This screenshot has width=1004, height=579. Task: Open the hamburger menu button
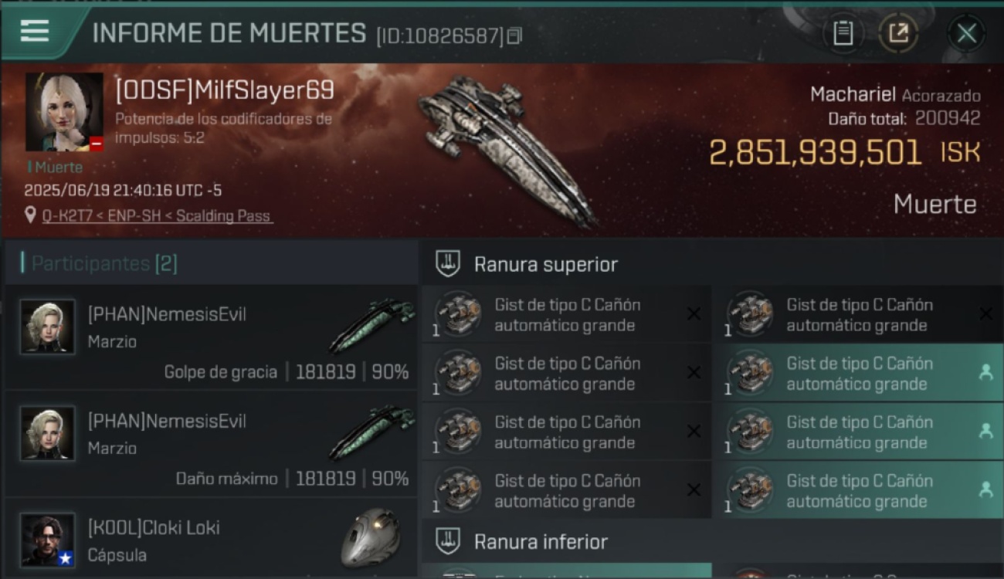(35, 31)
